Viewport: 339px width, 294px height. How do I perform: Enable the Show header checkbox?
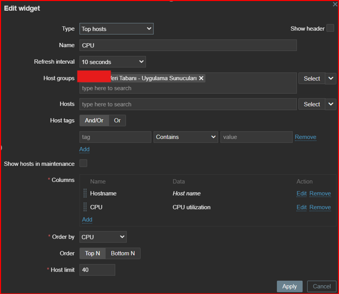pyautogui.click(x=330, y=29)
